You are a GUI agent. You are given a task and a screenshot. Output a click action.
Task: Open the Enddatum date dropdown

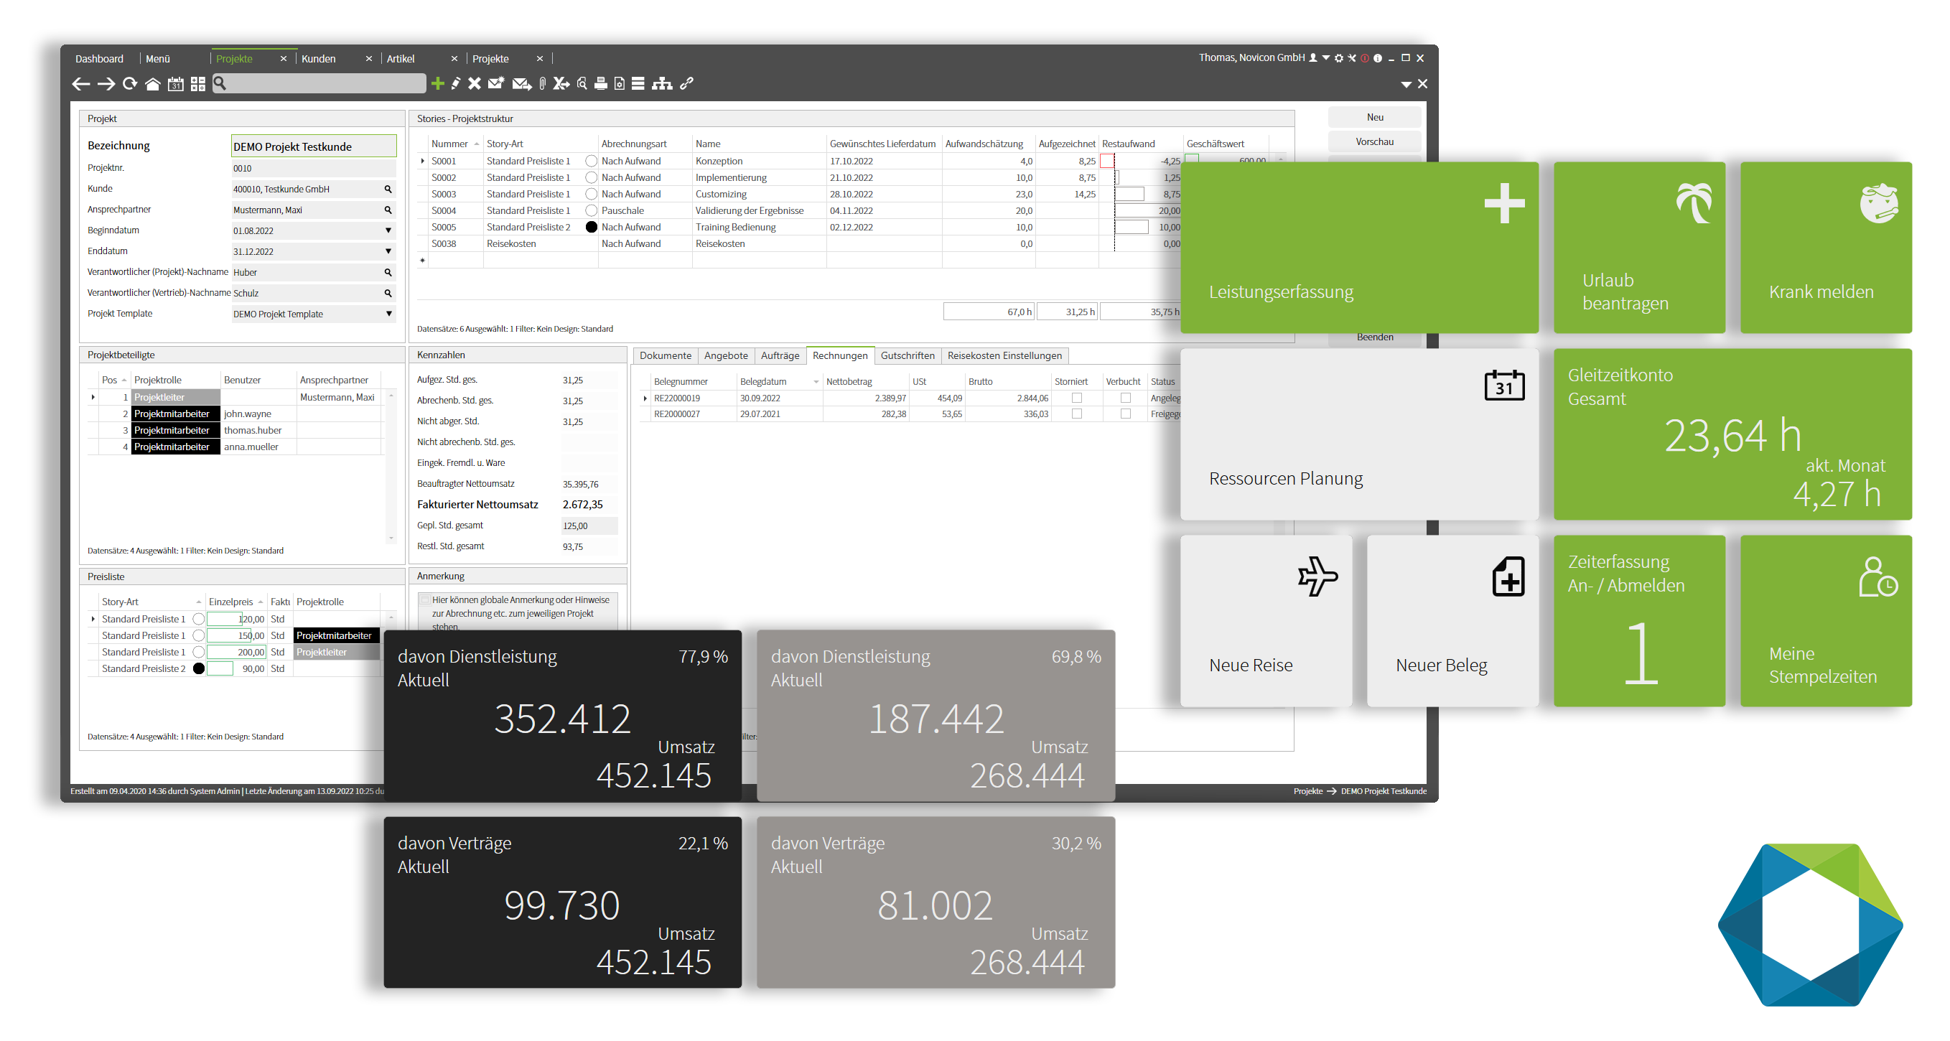point(388,251)
